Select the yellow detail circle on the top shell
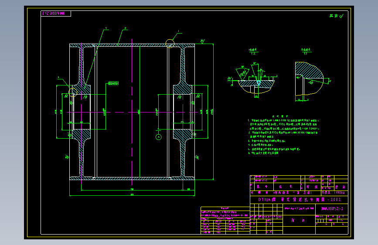The width and height of the screenshot is (378, 245). coord(170,44)
